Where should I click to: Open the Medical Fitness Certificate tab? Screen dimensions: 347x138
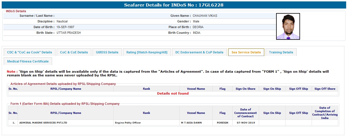pos(28,61)
